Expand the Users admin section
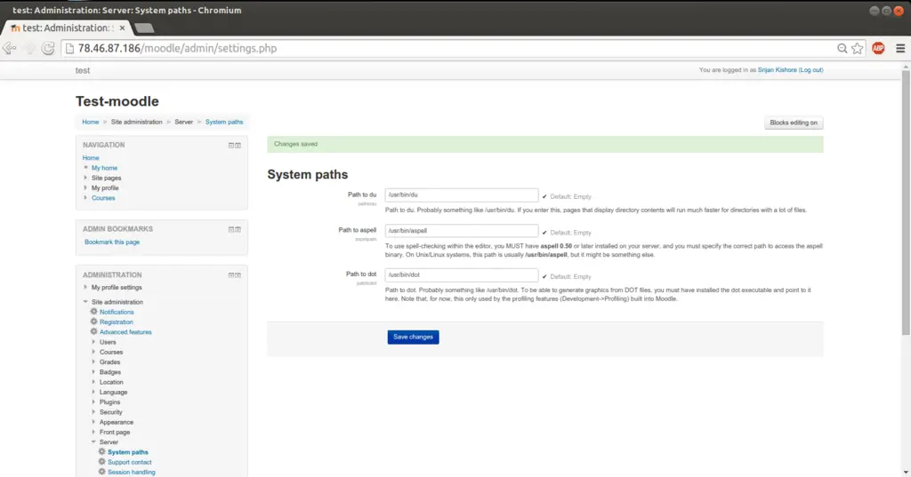The width and height of the screenshot is (911, 477). (x=93, y=342)
